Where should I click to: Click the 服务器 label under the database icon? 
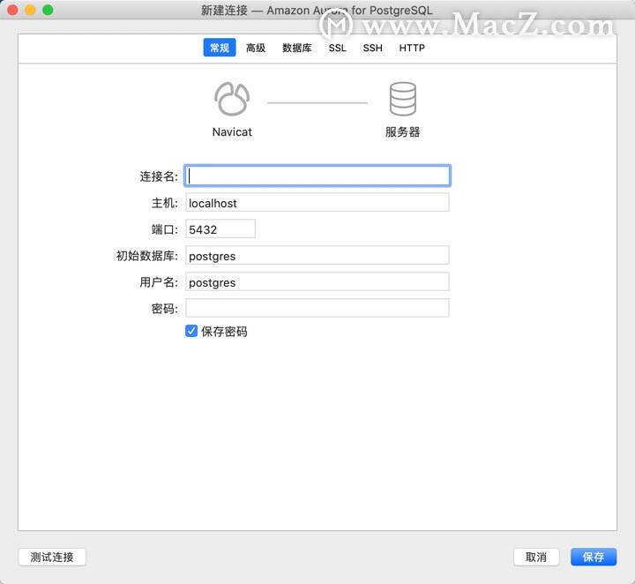point(402,132)
